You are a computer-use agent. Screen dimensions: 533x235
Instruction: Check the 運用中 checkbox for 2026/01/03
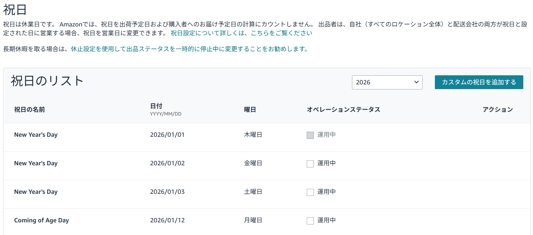pyautogui.click(x=310, y=192)
